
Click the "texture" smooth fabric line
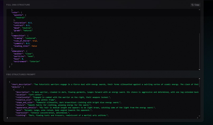tap(54, 105)
